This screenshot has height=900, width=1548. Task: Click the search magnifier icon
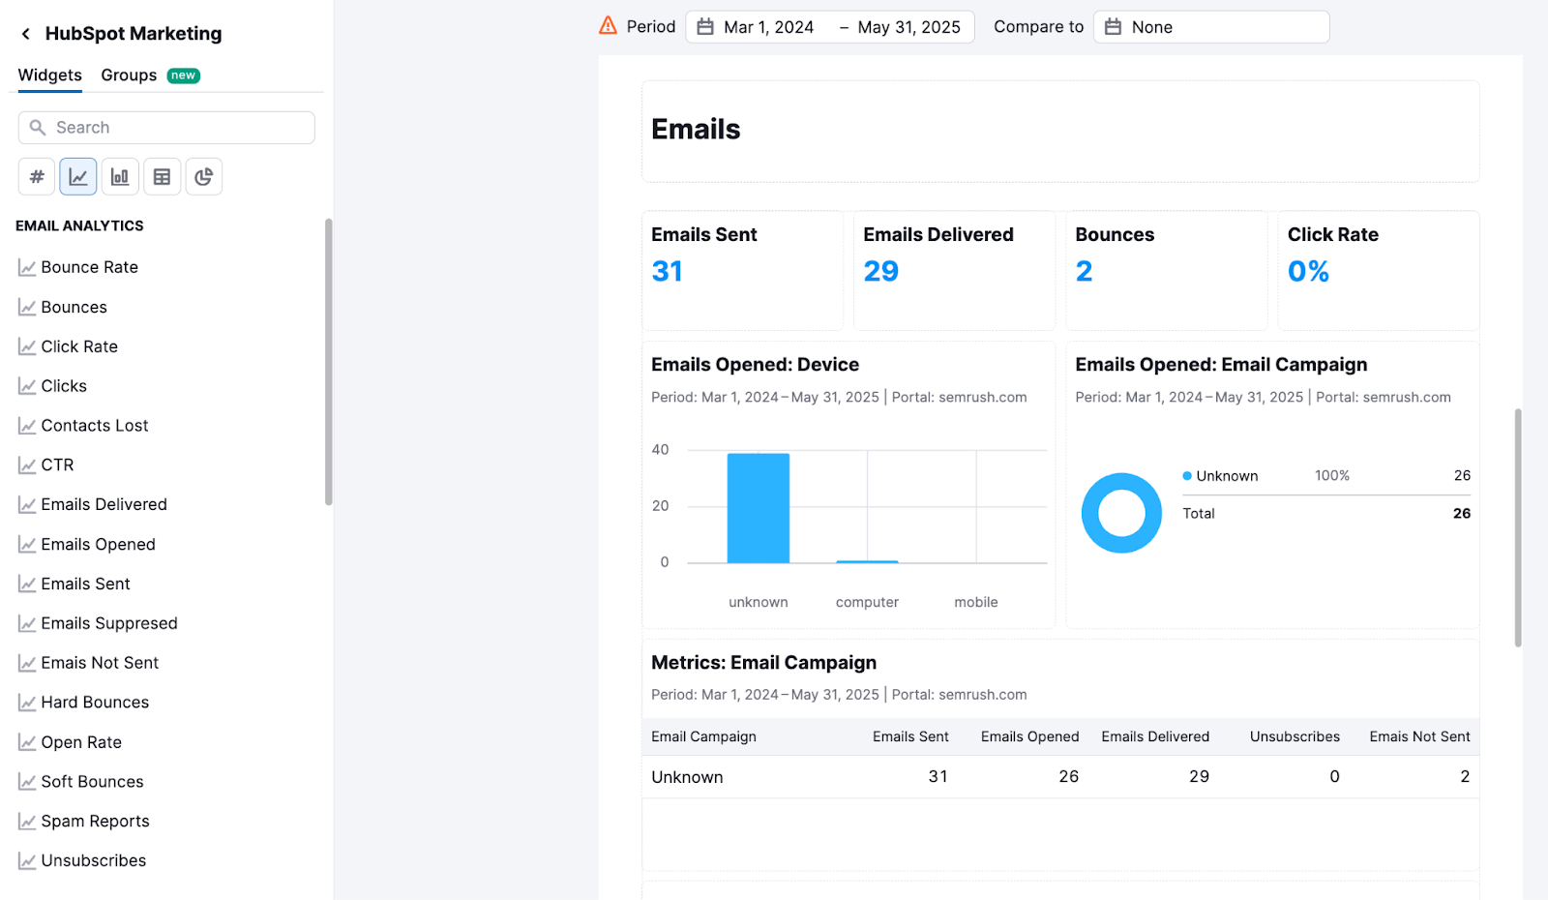(37, 127)
